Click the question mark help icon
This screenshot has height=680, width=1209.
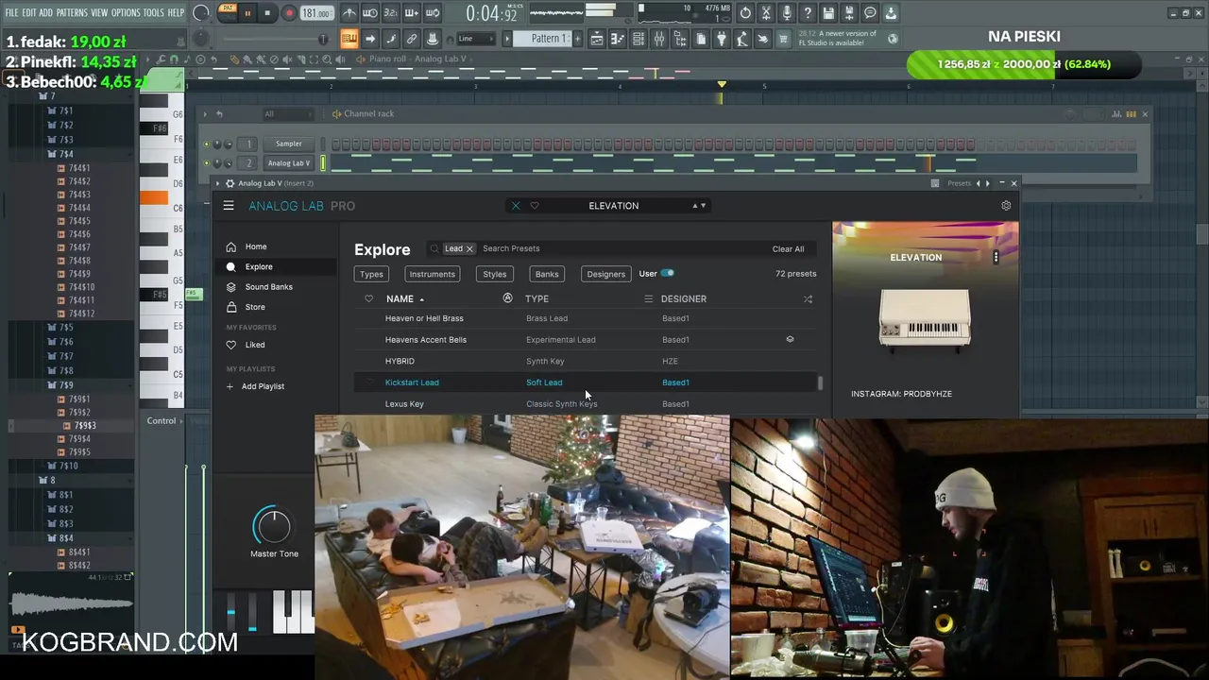tap(808, 12)
